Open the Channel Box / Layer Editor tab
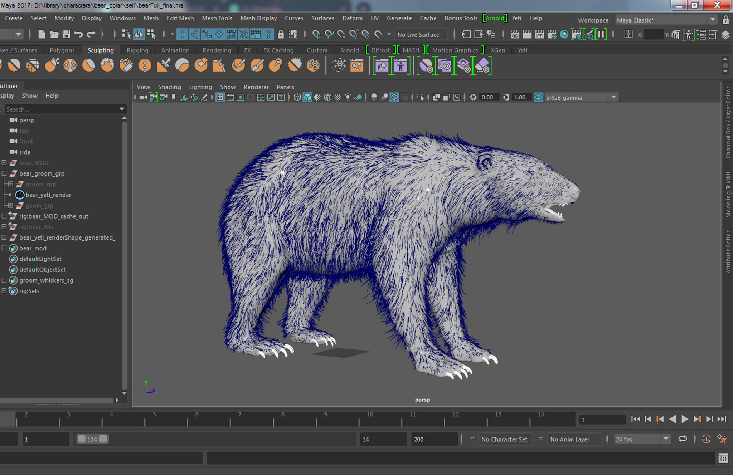This screenshot has width=733, height=475. coord(728,122)
